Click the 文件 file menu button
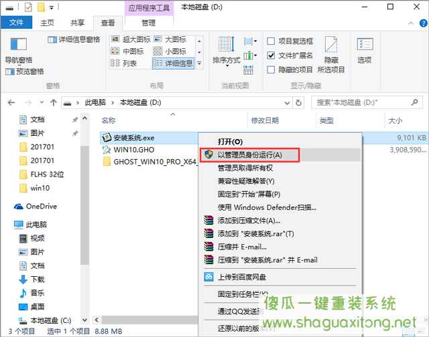This screenshot has width=429, height=337. pyautogui.click(x=17, y=22)
